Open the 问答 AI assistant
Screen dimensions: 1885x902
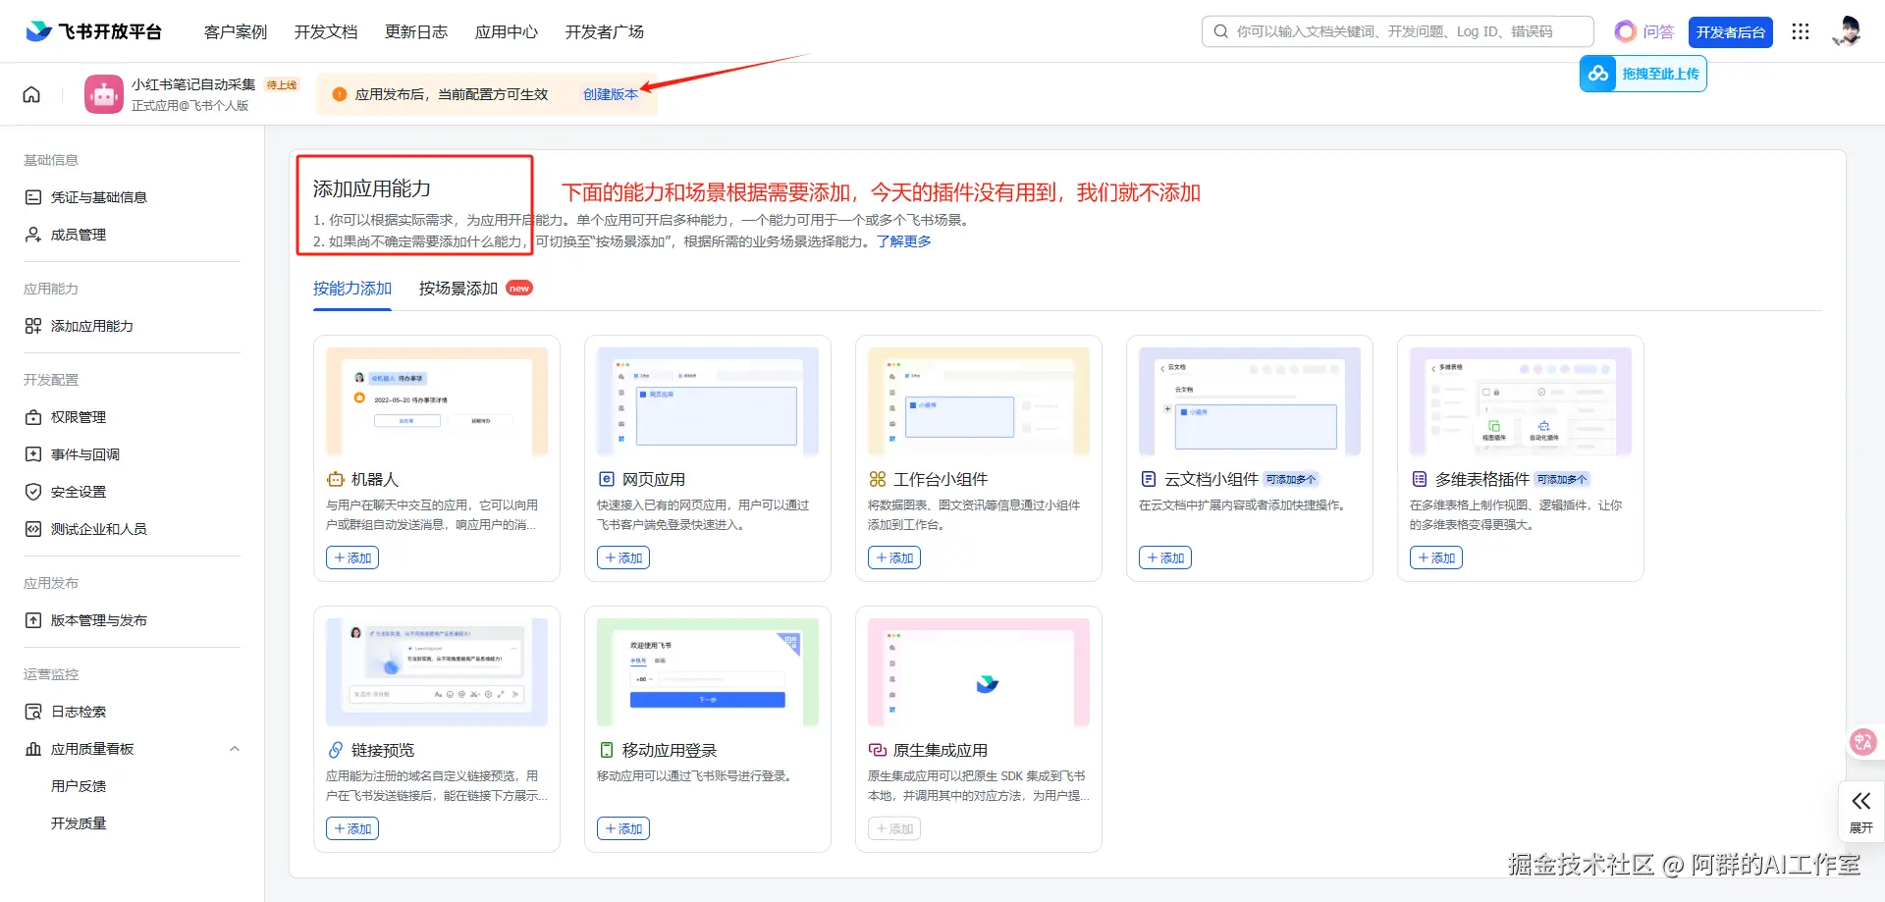point(1644,31)
